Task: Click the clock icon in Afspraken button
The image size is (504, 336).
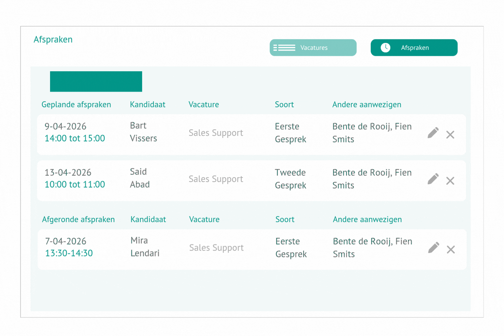Action: 385,48
